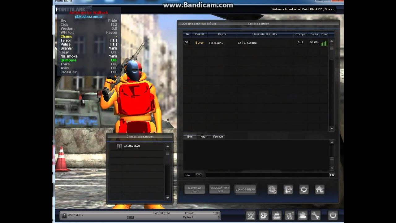Viewport: 396px width, 223px height.
Task: Toggle CrossHair option in the overlay menu
Action: pyautogui.click(x=88, y=72)
